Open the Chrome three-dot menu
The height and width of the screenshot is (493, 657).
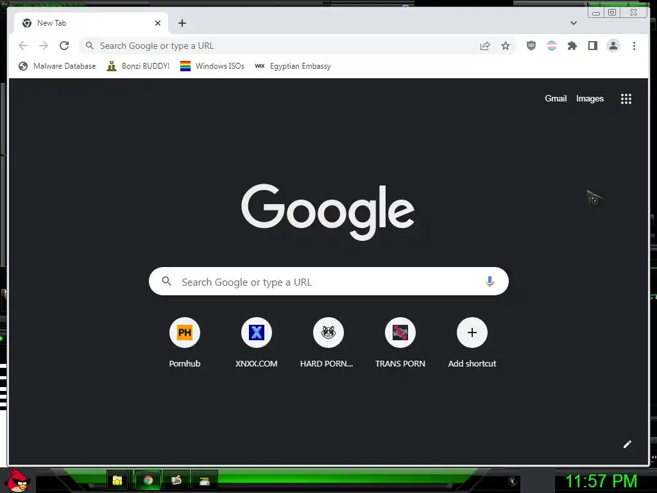pyautogui.click(x=634, y=46)
